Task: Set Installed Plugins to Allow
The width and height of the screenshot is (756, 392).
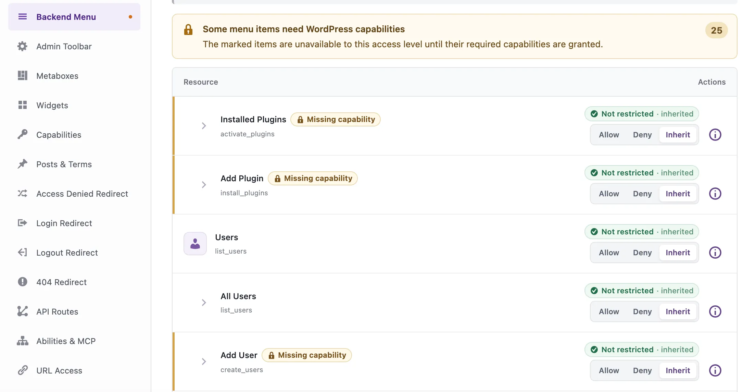Action: tap(609, 135)
